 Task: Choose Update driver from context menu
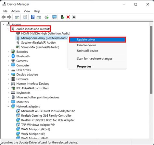click(97, 39)
